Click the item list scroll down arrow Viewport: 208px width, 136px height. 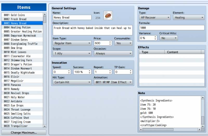[45, 126]
